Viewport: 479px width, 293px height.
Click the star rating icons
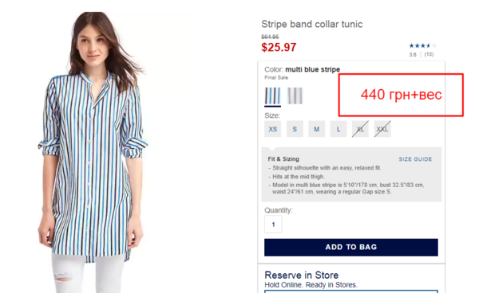423,45
